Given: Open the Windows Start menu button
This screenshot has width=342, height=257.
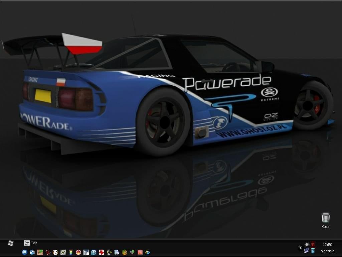Looking at the screenshot, I should (x=10, y=243).
